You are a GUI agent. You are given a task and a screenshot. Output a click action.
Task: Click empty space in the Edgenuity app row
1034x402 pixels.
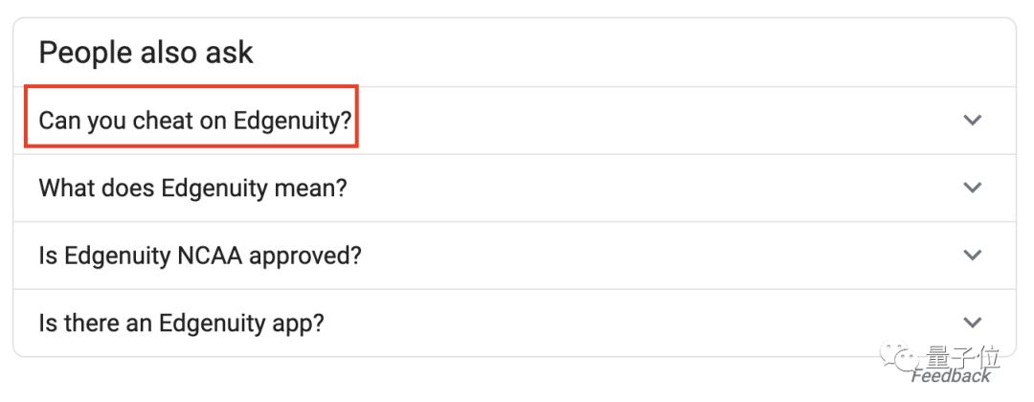coord(651,323)
